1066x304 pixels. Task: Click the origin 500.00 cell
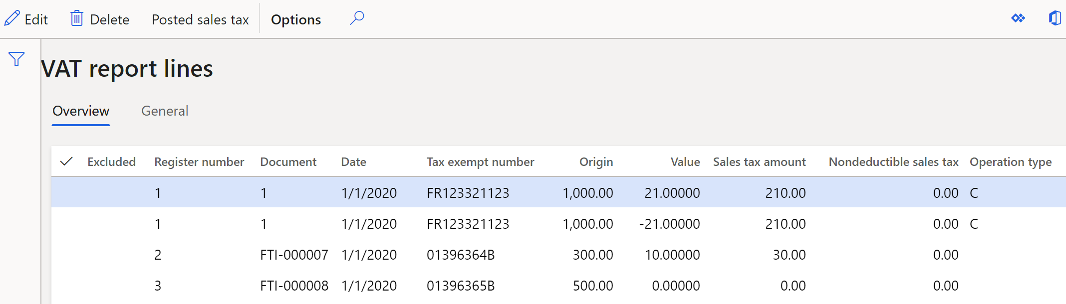[593, 286]
